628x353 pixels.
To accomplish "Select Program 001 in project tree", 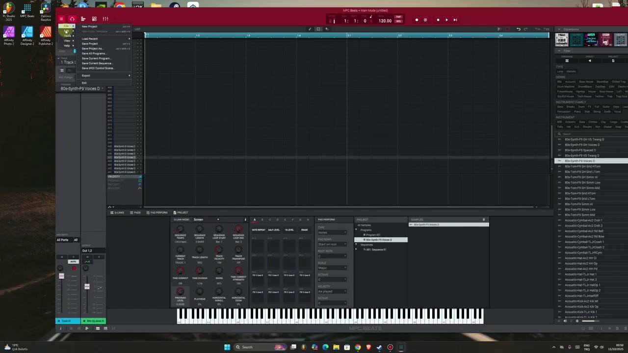I will click(x=373, y=235).
